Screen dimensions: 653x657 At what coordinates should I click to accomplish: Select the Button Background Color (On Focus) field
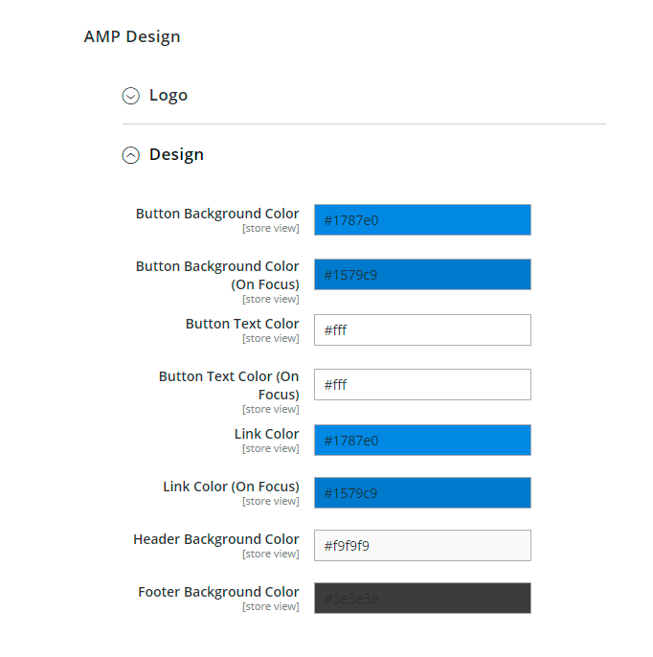pyautogui.click(x=422, y=275)
